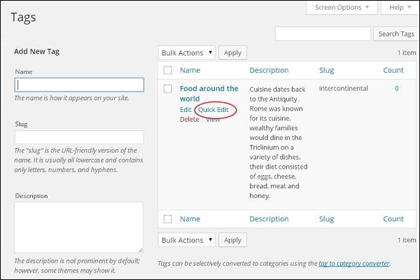The height and width of the screenshot is (280, 420).
Task: Expand the Help tab
Action: click(x=400, y=8)
